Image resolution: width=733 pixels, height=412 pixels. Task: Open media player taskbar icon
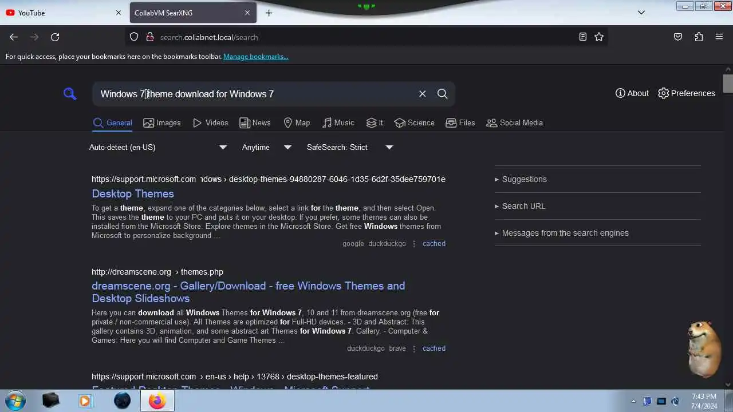85,401
